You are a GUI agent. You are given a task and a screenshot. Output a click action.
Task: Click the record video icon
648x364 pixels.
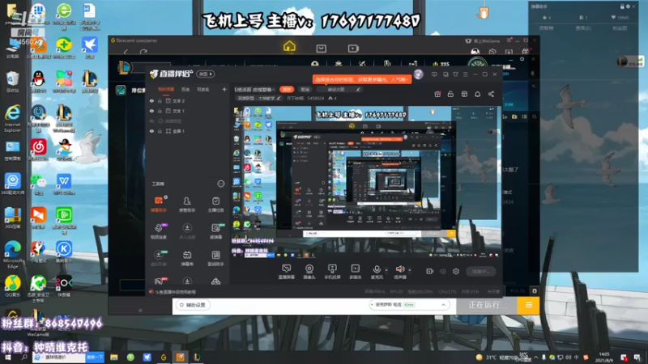(x=430, y=271)
